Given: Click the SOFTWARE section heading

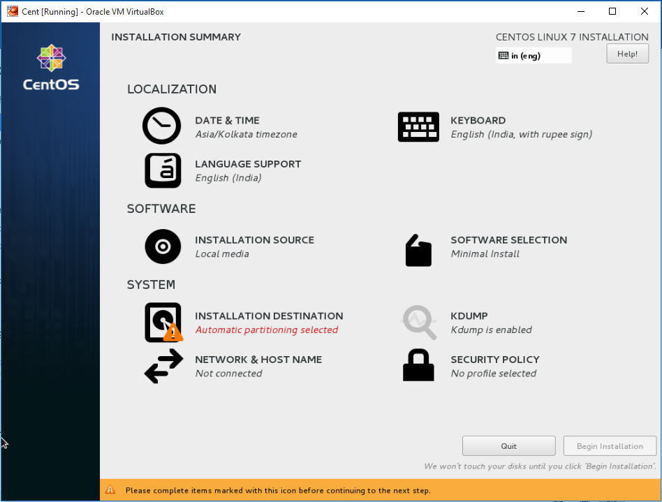Looking at the screenshot, I should [x=161, y=209].
